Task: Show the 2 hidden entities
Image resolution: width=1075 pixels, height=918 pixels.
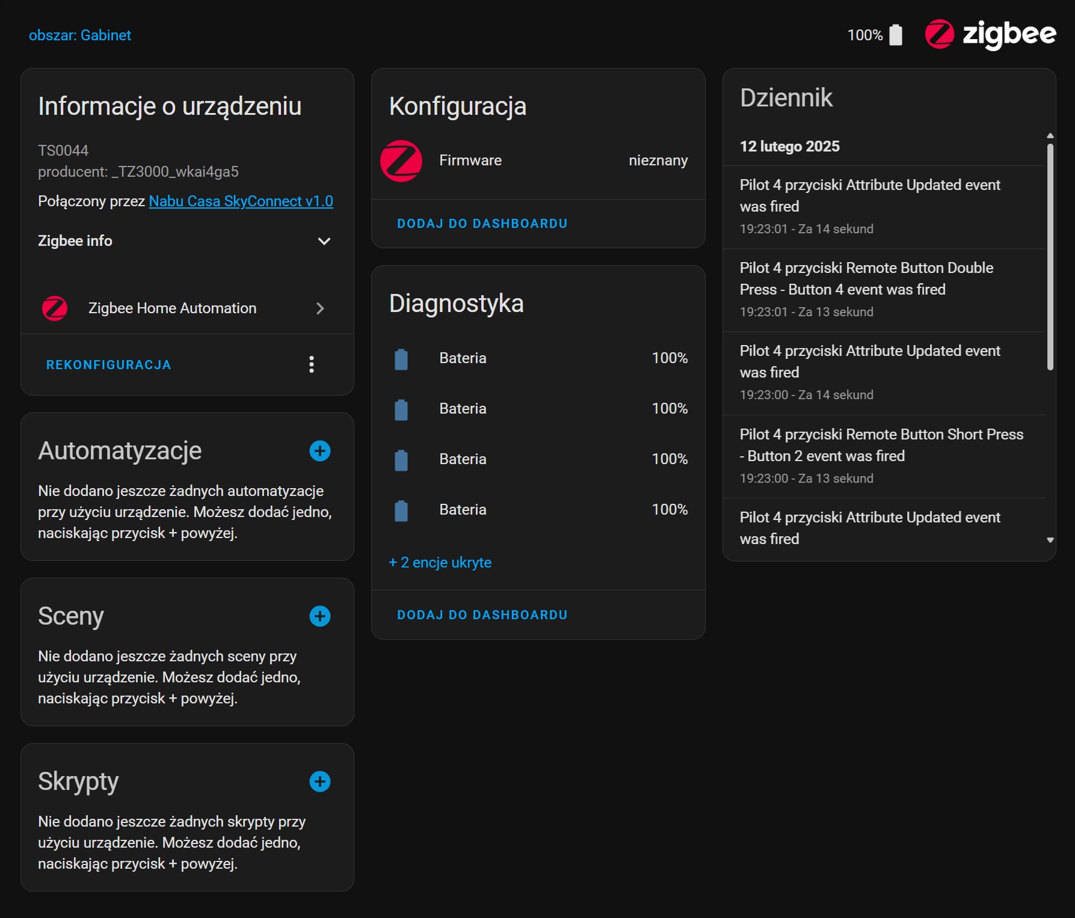Action: 440,563
